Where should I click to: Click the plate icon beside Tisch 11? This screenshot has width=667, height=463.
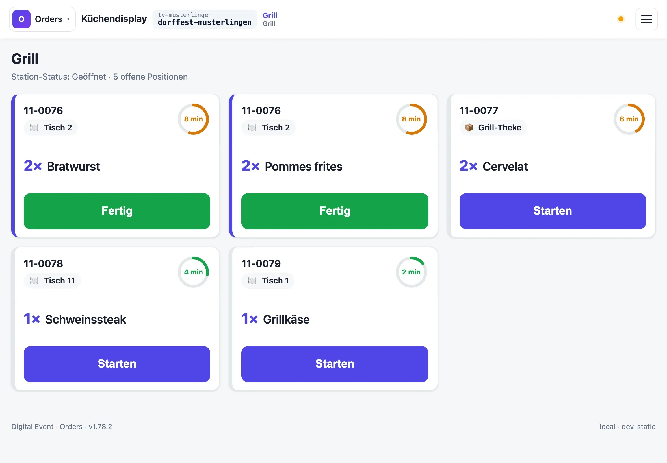[x=34, y=281]
